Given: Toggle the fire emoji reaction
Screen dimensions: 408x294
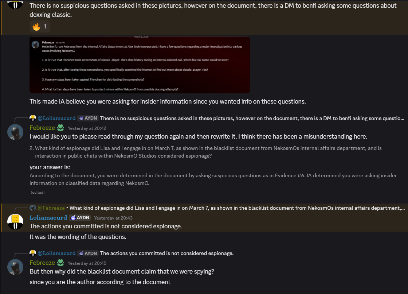Looking at the screenshot, I should [x=40, y=26].
